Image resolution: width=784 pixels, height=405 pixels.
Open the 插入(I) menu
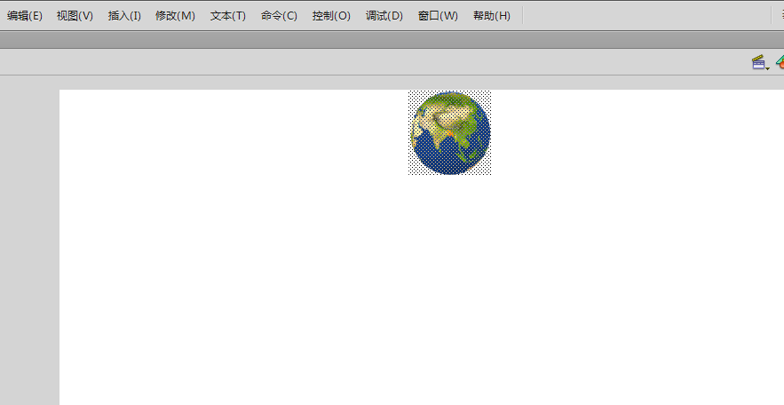click(x=124, y=16)
